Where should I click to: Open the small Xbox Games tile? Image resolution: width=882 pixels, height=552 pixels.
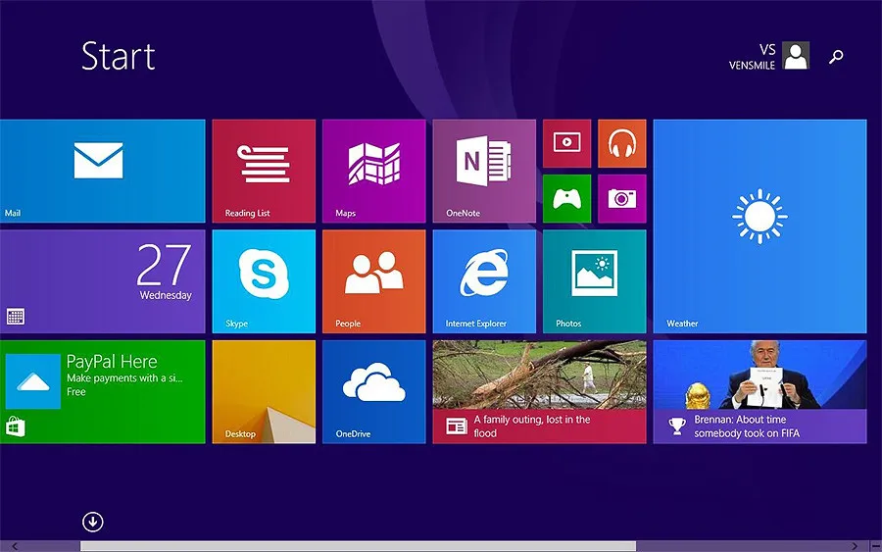pyautogui.click(x=567, y=198)
